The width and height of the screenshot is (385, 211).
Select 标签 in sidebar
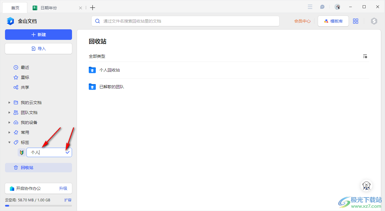point(25,142)
